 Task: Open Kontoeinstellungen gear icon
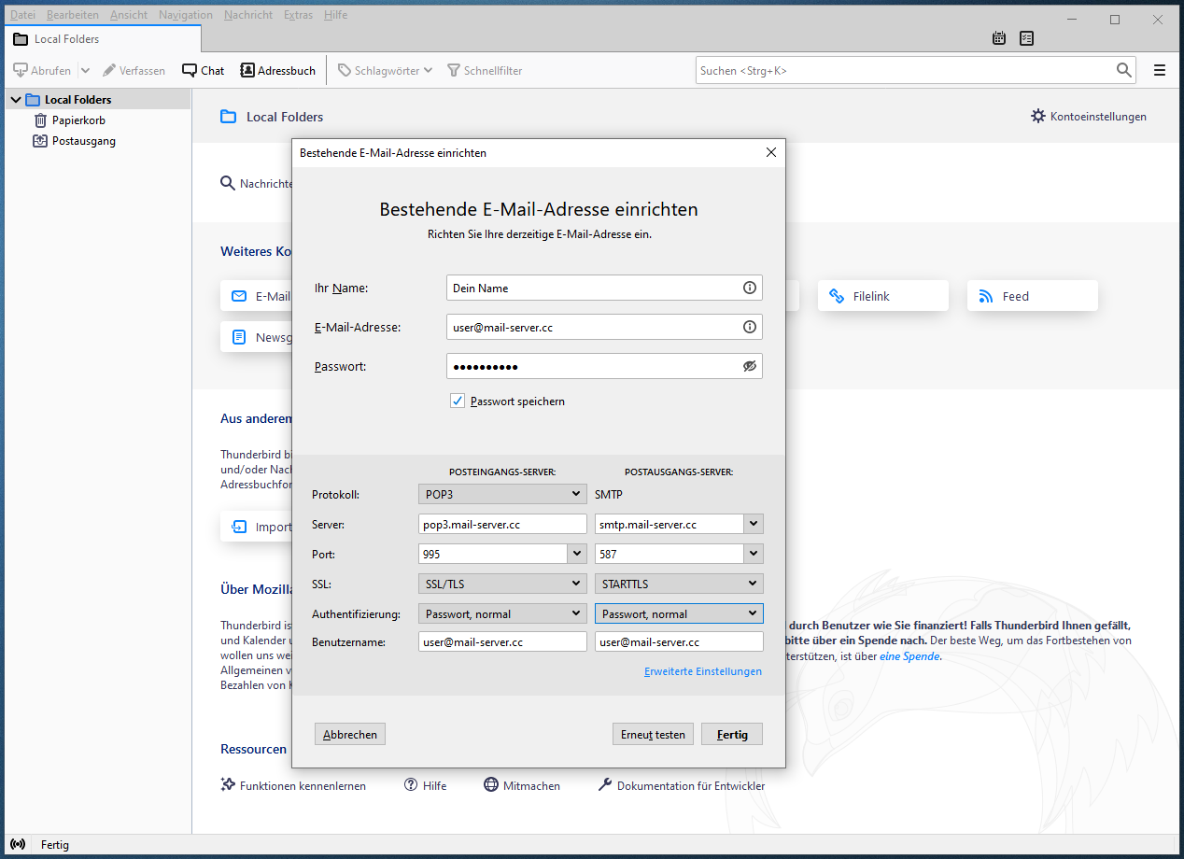[1038, 117]
